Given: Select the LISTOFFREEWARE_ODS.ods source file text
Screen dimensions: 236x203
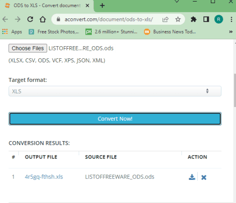Looking at the screenshot, I should pos(120,177).
